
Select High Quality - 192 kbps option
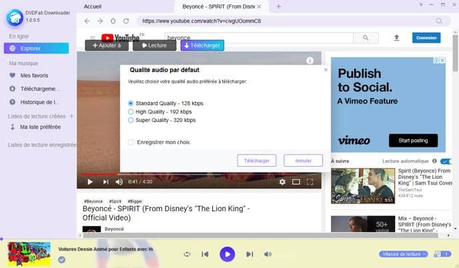coord(131,112)
